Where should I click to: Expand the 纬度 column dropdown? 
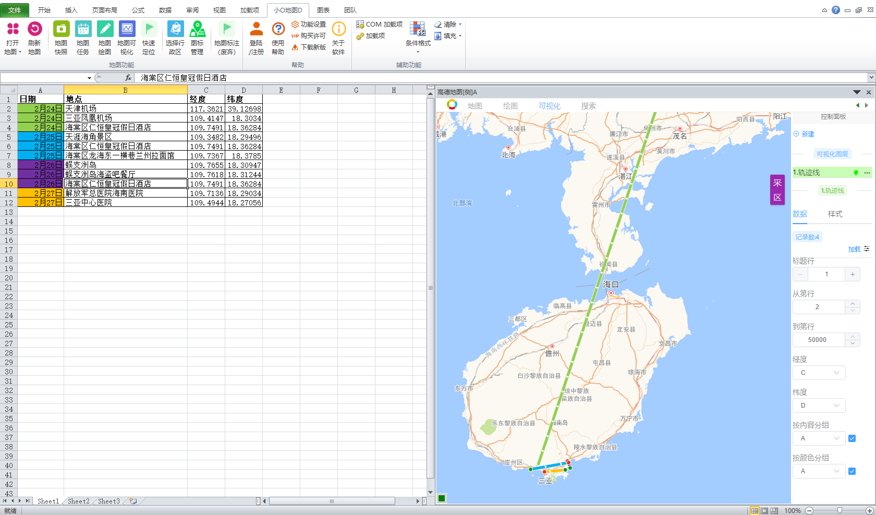click(x=819, y=406)
